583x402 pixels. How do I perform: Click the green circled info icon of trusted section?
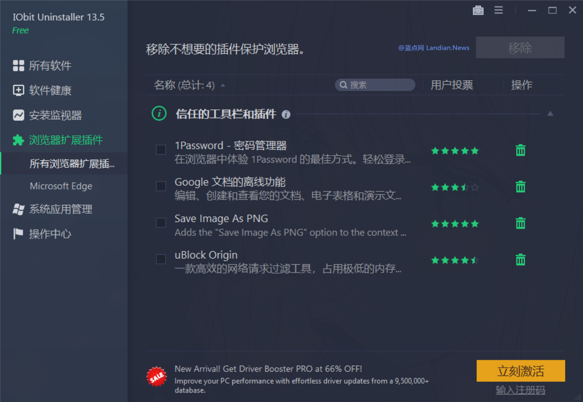point(159,113)
